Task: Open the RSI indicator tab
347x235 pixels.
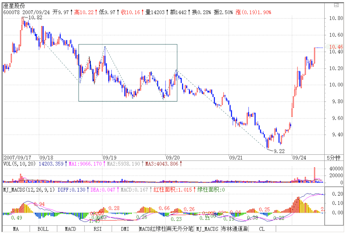Action: tap(98, 229)
